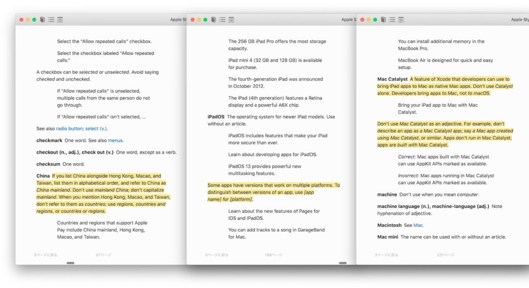This screenshot has height=288, width=529.
Task: Click "Countries and regions that support Apple Pay" example
Action: pos(102,230)
